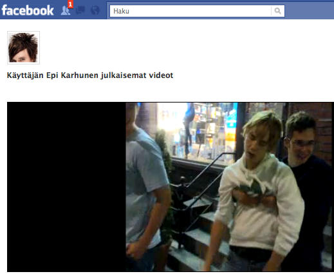The image size is (334, 274).
Task: Click the magnifier search button
Action: [278, 11]
